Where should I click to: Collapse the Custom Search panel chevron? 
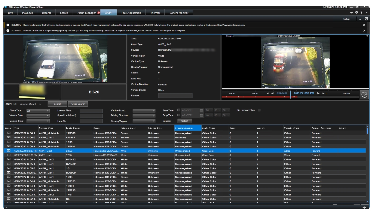pos(40,104)
